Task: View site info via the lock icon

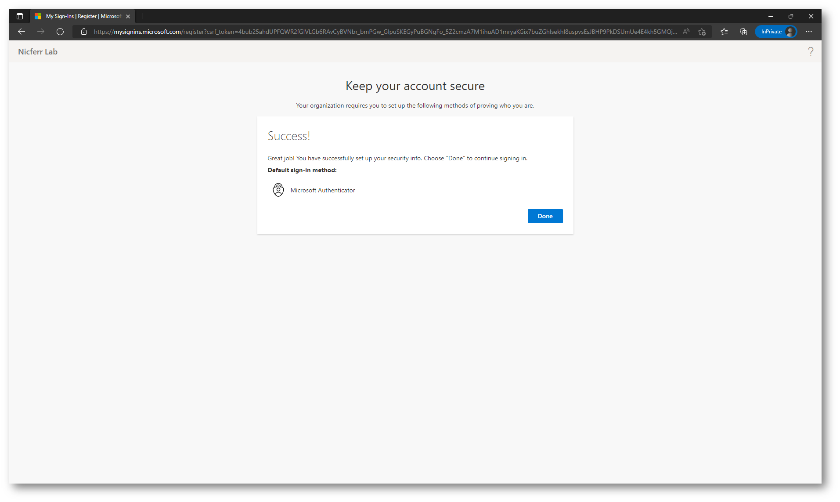Action: tap(84, 32)
